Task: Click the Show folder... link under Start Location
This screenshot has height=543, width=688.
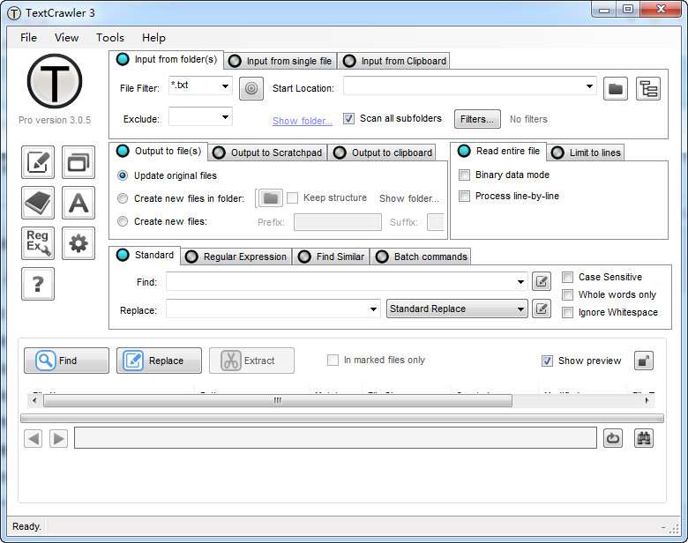Action: [x=303, y=121]
